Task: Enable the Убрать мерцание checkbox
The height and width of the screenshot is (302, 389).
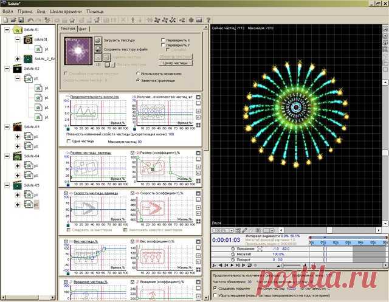Action: pos(215,295)
